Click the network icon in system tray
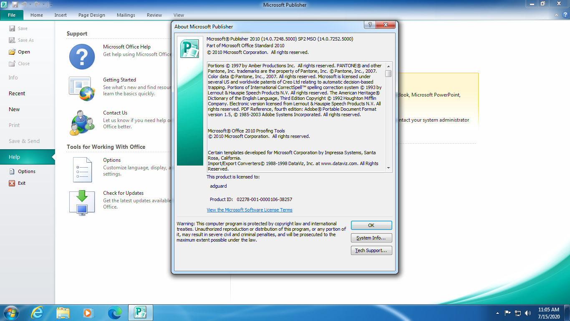This screenshot has width=570, height=321. coord(518,313)
